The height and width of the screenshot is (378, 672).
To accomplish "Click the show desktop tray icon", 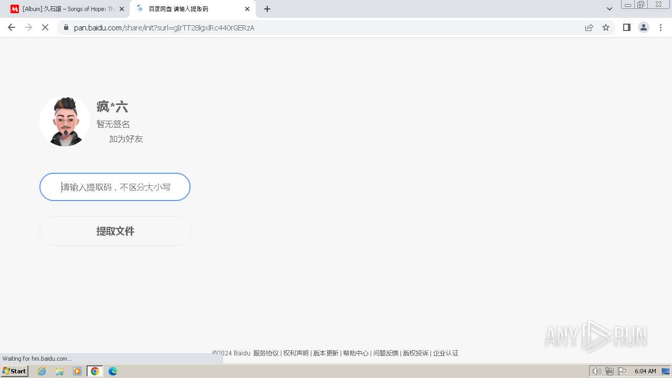I will coord(666,371).
